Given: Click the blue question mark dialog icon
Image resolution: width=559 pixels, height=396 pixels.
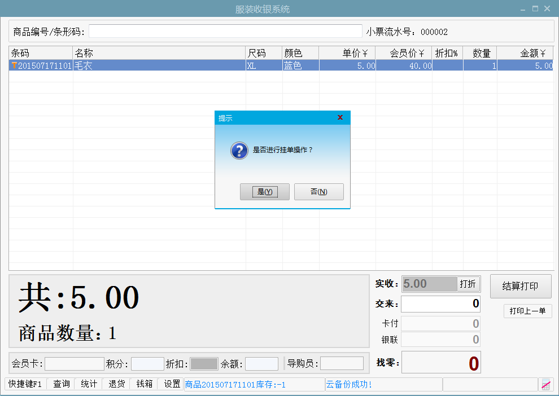Looking at the screenshot, I should (x=239, y=151).
